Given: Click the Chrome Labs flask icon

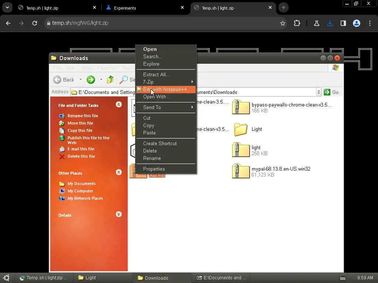Looking at the screenshot, I should click(316, 23).
